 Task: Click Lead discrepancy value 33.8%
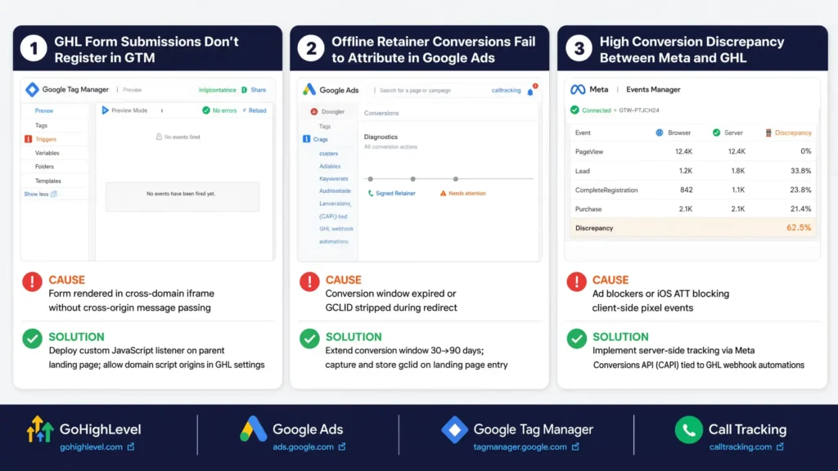point(800,171)
